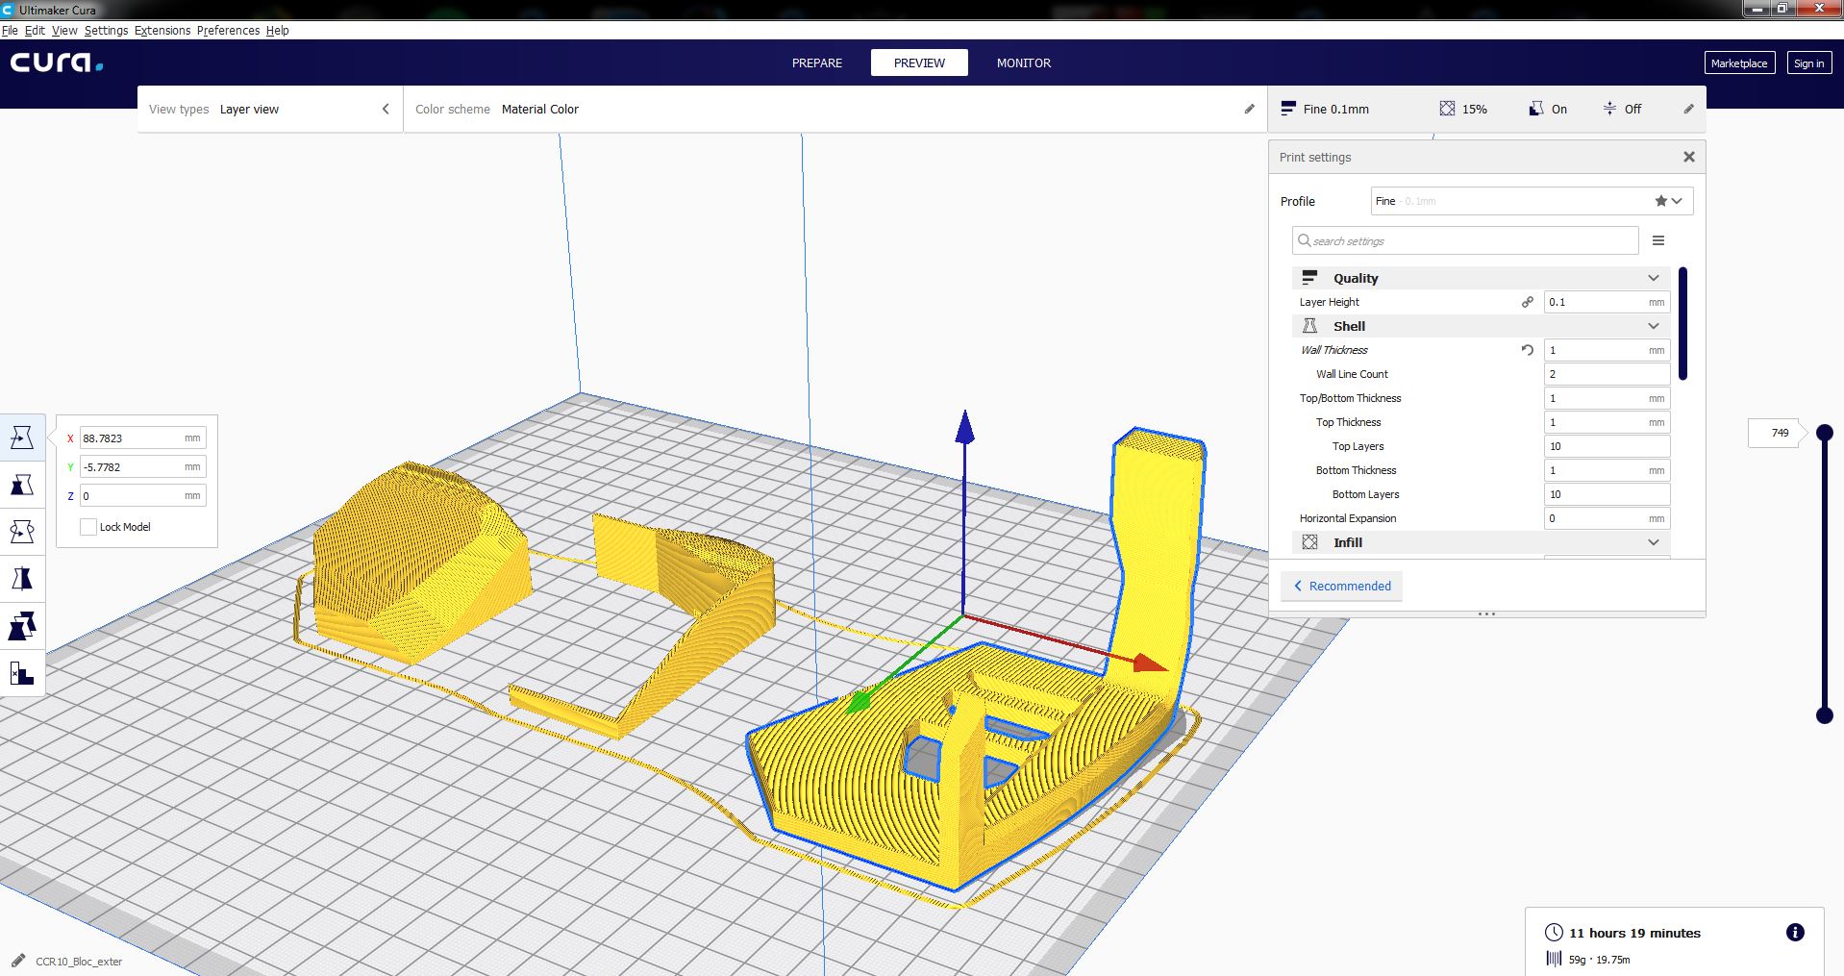Click the Quality section icon
This screenshot has height=976, width=1844.
(1309, 277)
